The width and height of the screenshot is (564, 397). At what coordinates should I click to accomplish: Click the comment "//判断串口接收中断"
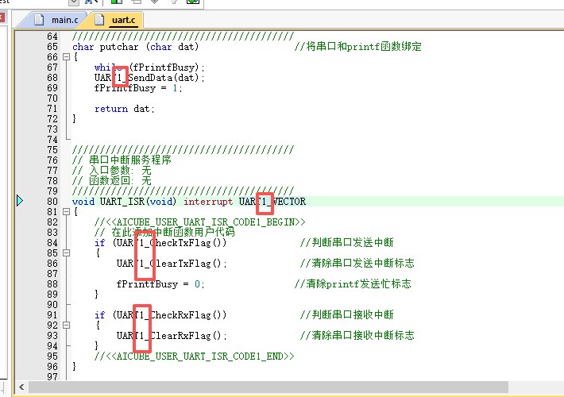pos(347,315)
